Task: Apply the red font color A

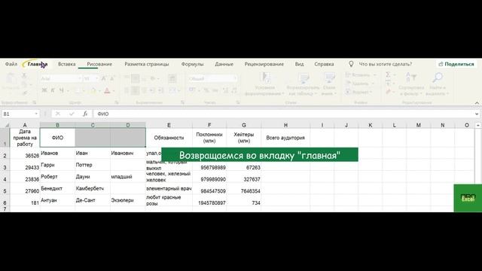Action: pyautogui.click(x=107, y=90)
